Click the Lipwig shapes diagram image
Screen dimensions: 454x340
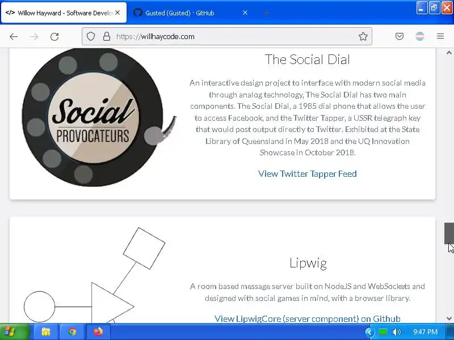pyautogui.click(x=94, y=275)
